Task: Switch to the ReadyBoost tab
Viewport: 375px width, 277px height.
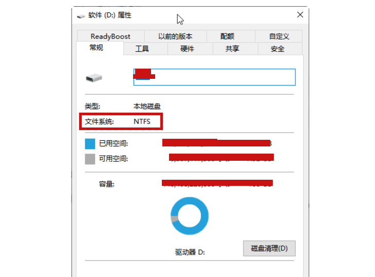Action: (x=110, y=36)
